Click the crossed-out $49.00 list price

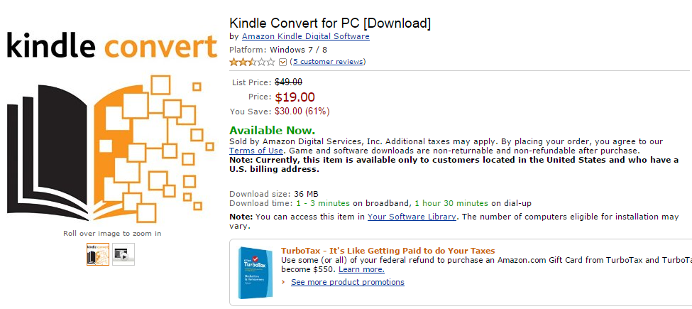coord(288,82)
